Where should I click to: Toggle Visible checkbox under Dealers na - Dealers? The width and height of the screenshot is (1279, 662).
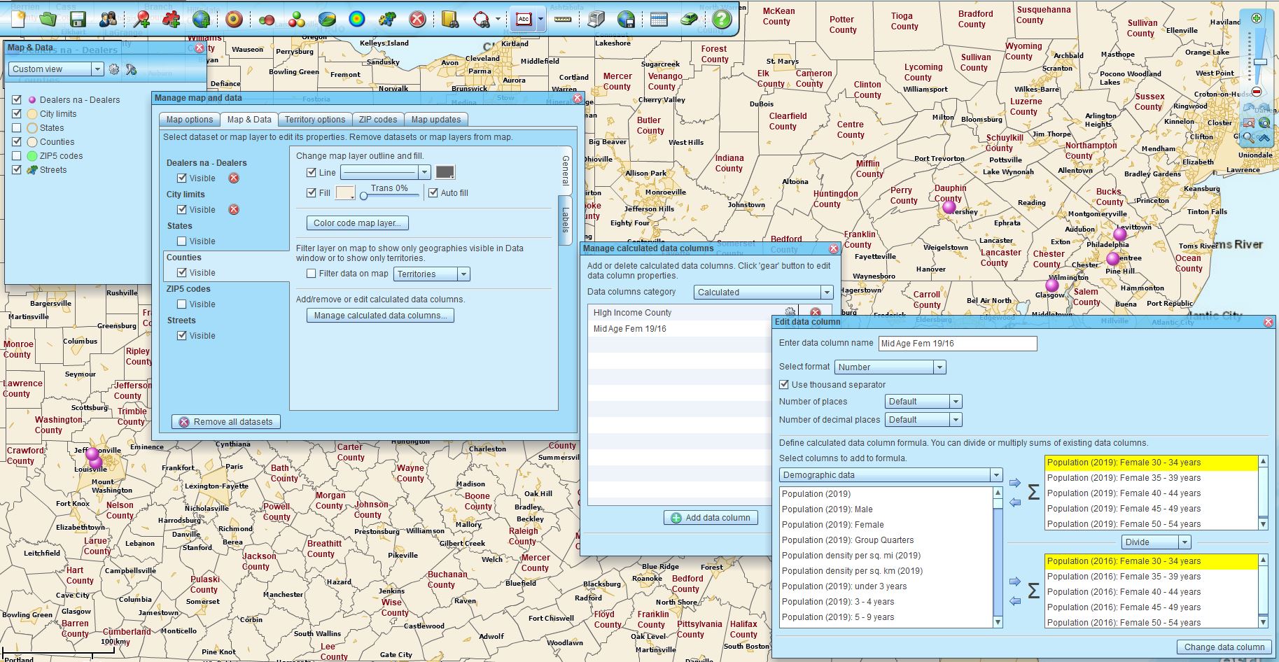click(182, 178)
